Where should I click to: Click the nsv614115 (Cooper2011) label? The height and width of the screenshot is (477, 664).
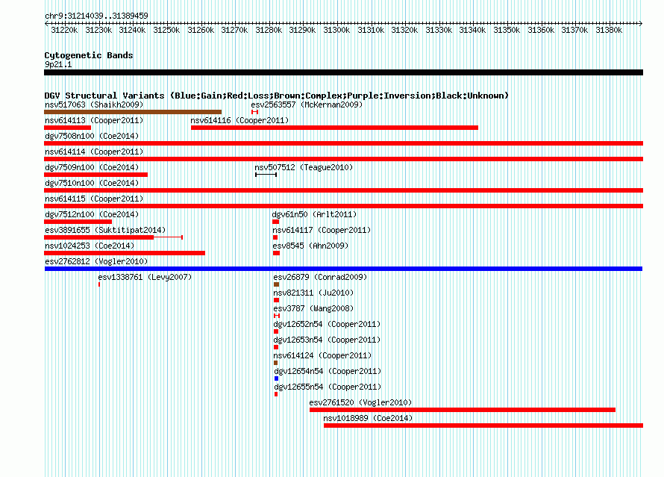pos(94,199)
